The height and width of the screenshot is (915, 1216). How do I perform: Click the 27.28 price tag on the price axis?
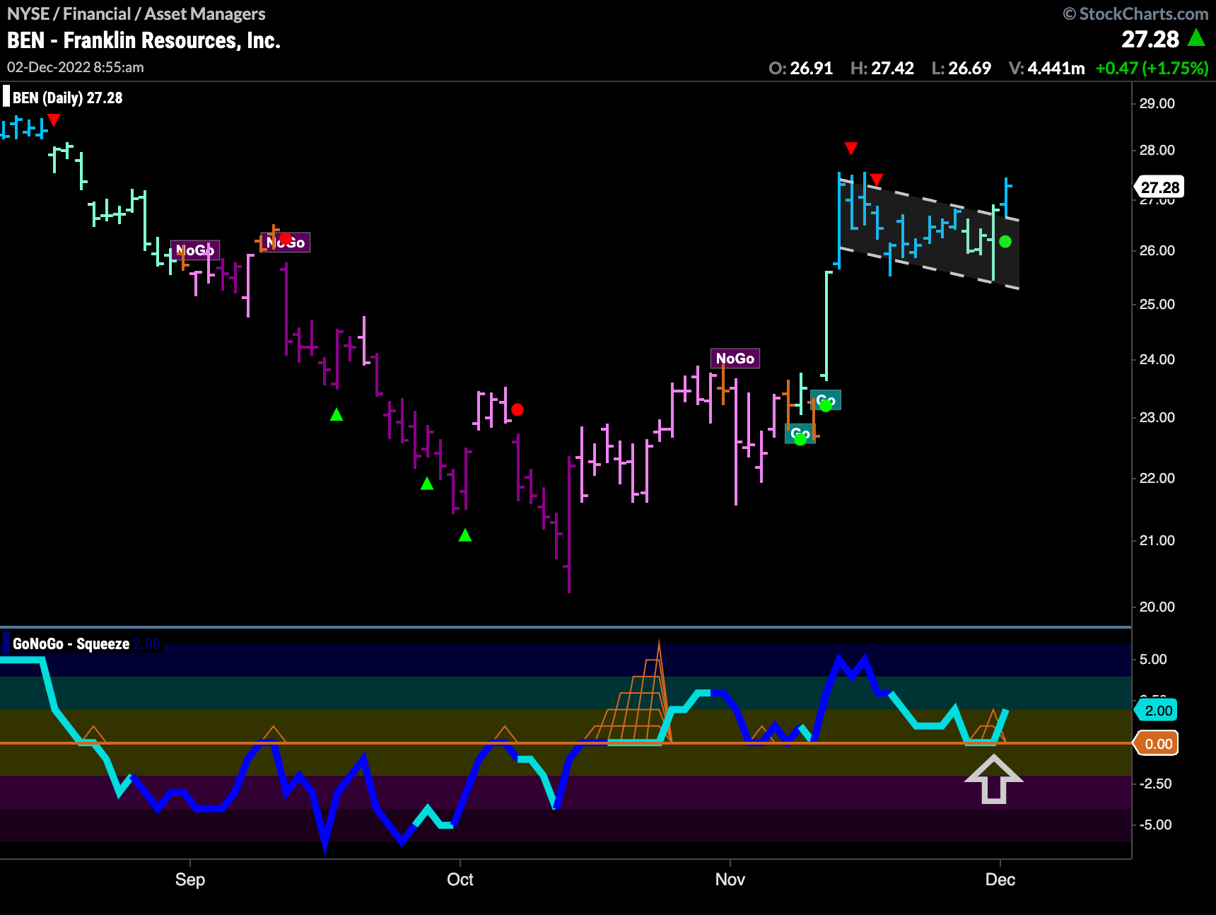[1159, 187]
